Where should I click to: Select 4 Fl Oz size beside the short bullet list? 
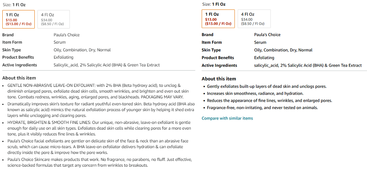click(254, 19)
